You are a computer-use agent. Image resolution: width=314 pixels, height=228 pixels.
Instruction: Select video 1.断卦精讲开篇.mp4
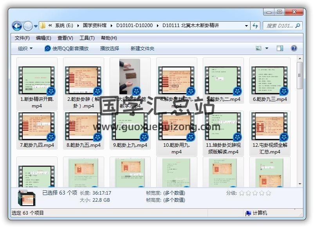pyautogui.click(x=37, y=84)
